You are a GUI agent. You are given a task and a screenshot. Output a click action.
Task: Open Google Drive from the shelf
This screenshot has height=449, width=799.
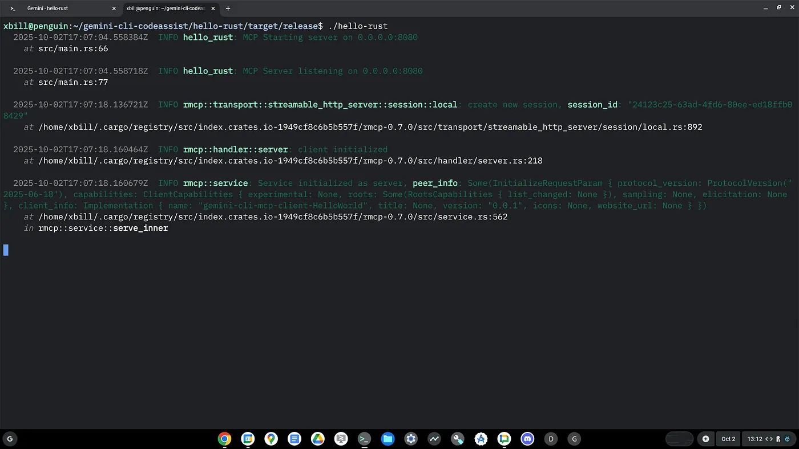click(x=317, y=439)
